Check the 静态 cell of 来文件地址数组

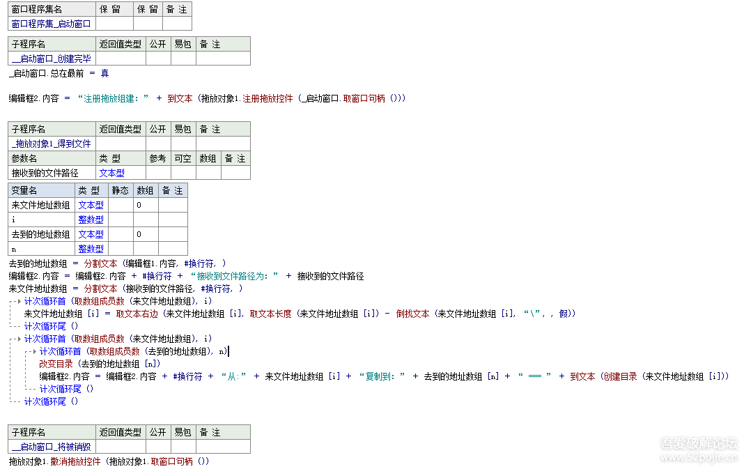click(x=121, y=204)
